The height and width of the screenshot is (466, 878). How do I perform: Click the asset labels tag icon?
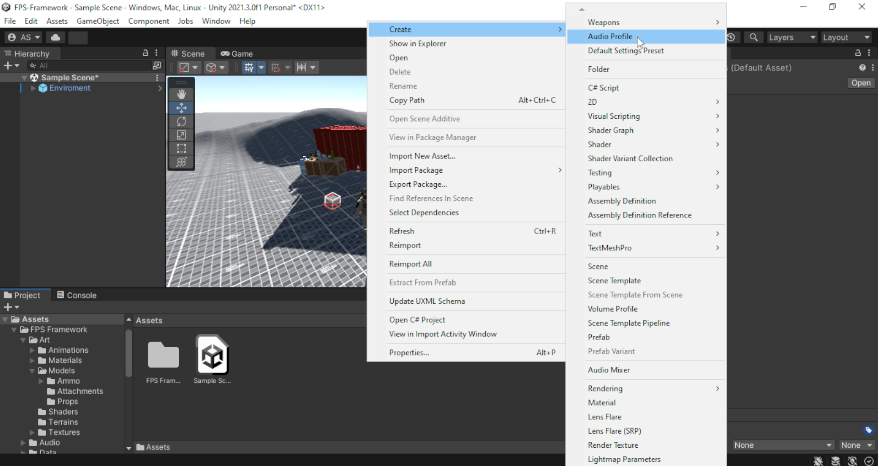pos(869,430)
